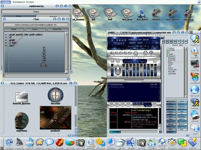The image size is (201, 150).
Task: Open the Whdload desktop icon
Action: (188, 15)
